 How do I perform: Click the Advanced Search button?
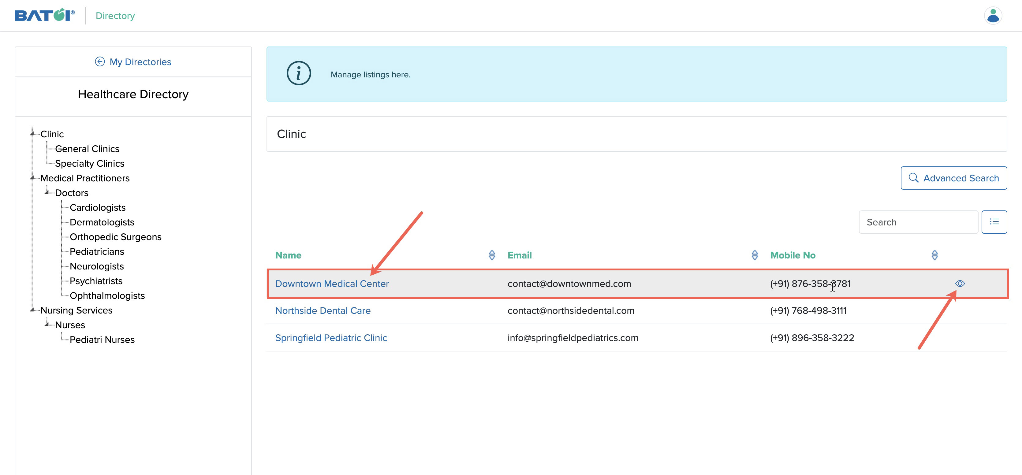(953, 178)
